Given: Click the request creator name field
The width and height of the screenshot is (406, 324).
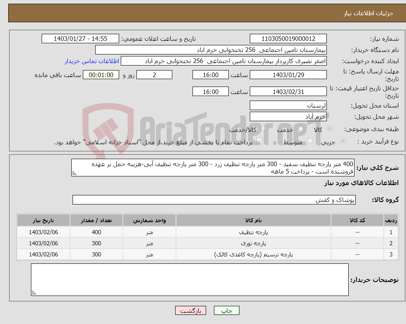Looking at the screenshot, I should (224, 61).
